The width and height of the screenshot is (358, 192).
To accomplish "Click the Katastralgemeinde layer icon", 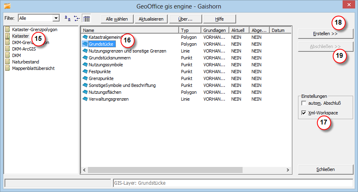I will tap(85, 37).
